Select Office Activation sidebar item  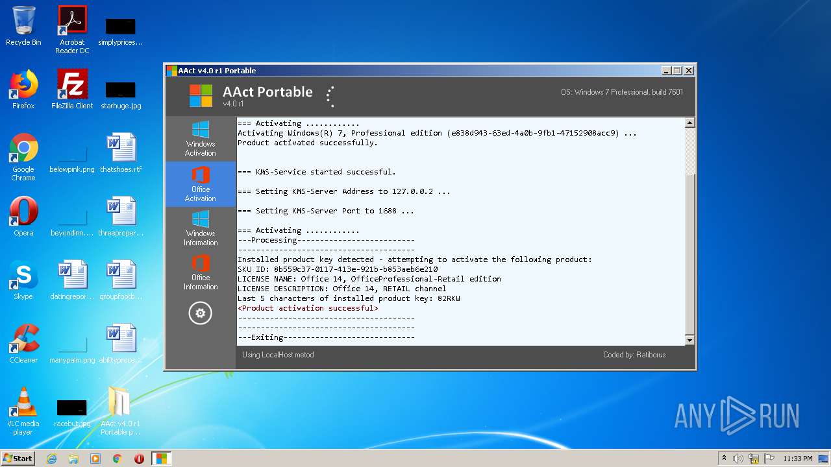point(200,184)
